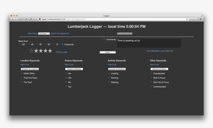The height and width of the screenshot is (128, 213).
Task: Click the Sign Out link
Action: point(169,51)
